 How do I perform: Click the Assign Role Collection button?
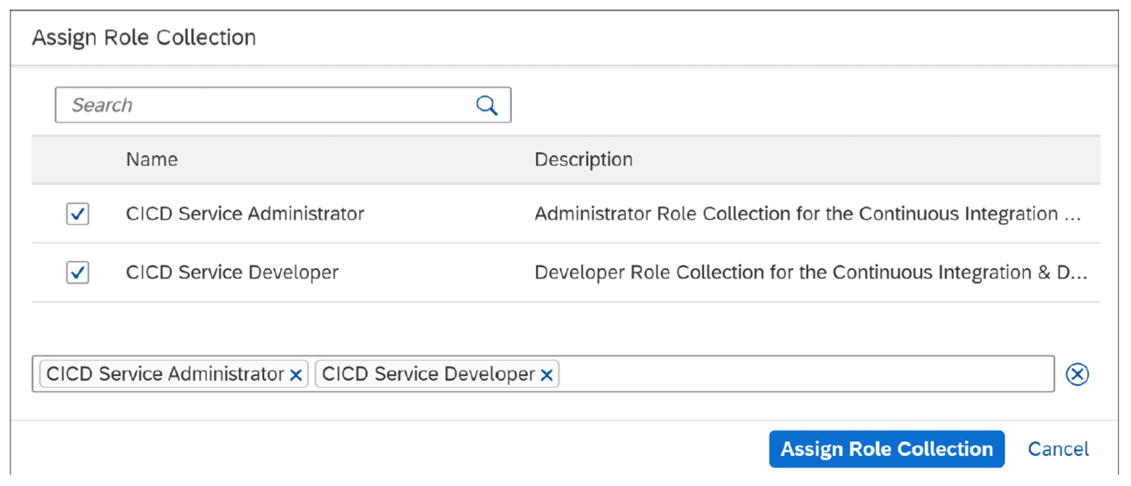(886, 449)
